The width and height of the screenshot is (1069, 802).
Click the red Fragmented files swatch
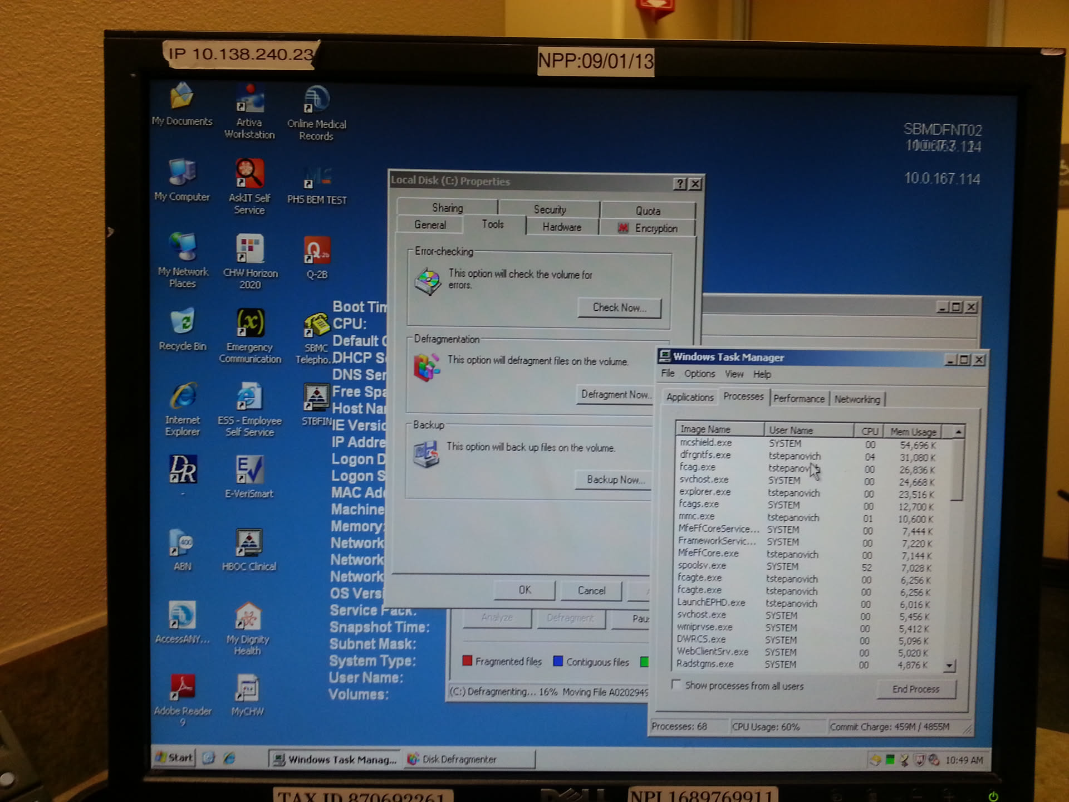pyautogui.click(x=467, y=661)
